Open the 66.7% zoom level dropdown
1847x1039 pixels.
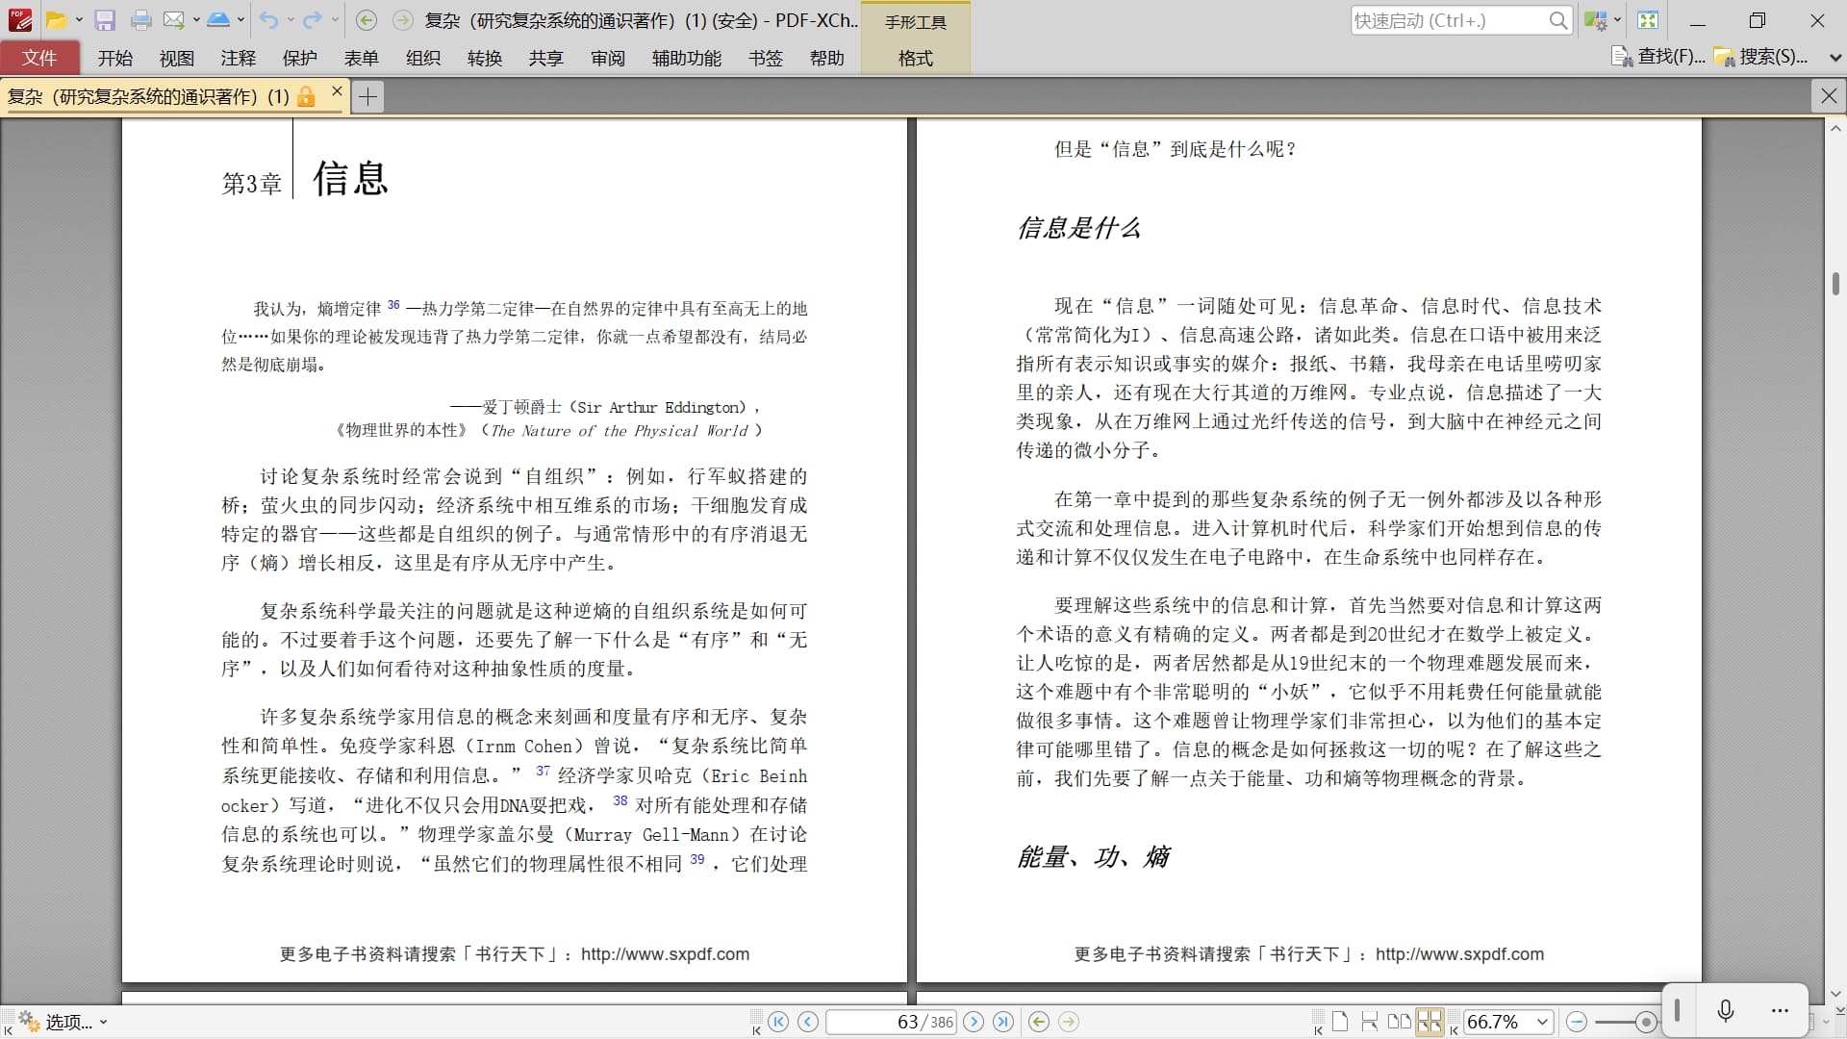pos(1543,1022)
